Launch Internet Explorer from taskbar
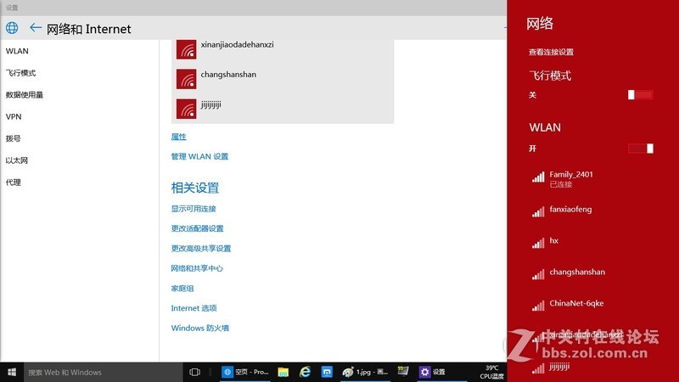679x382 pixels. pyautogui.click(x=306, y=372)
